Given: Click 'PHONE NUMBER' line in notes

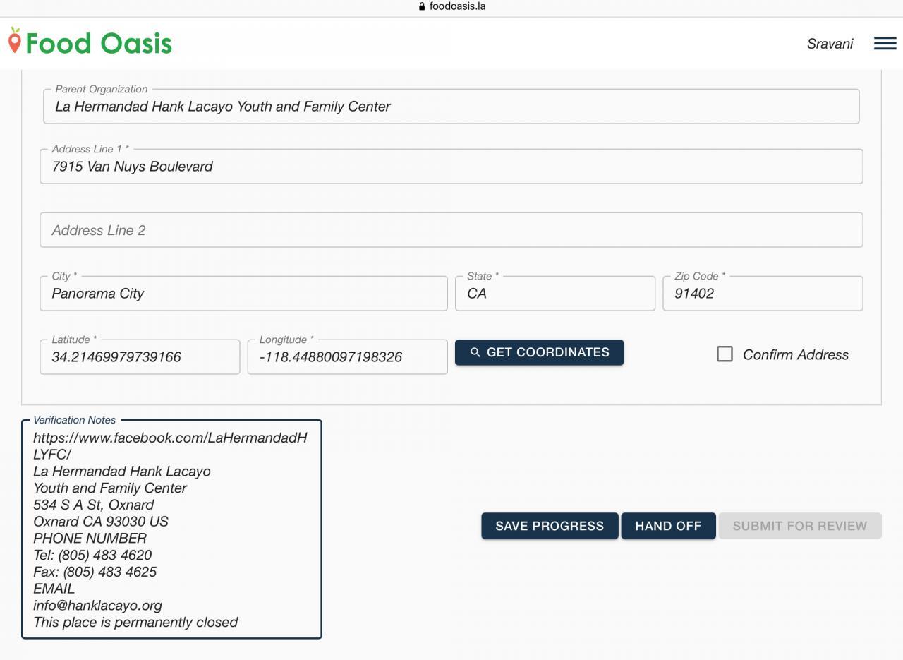Looking at the screenshot, I should pos(90,539).
